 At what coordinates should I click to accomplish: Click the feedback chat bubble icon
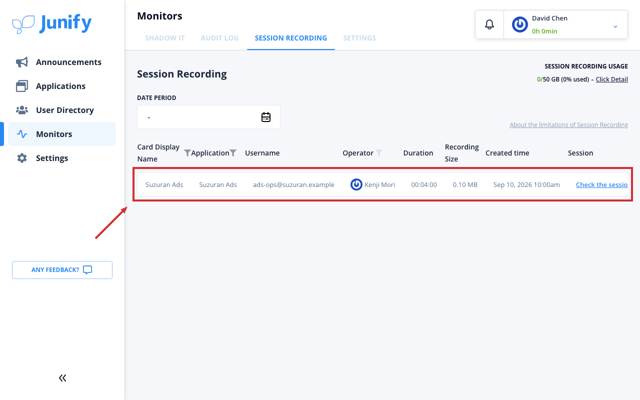[87, 270]
